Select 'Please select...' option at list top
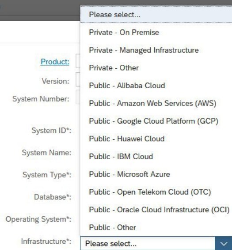Screen dimensions: 232x250 156,15
